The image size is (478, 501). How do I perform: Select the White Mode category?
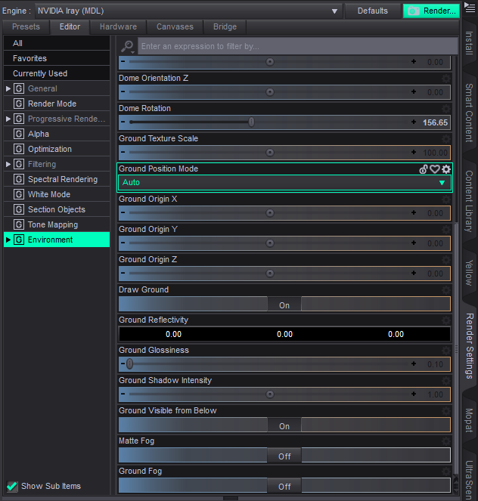pos(57,194)
